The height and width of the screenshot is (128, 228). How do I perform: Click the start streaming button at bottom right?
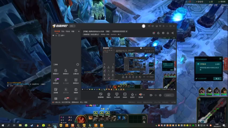click(169, 95)
